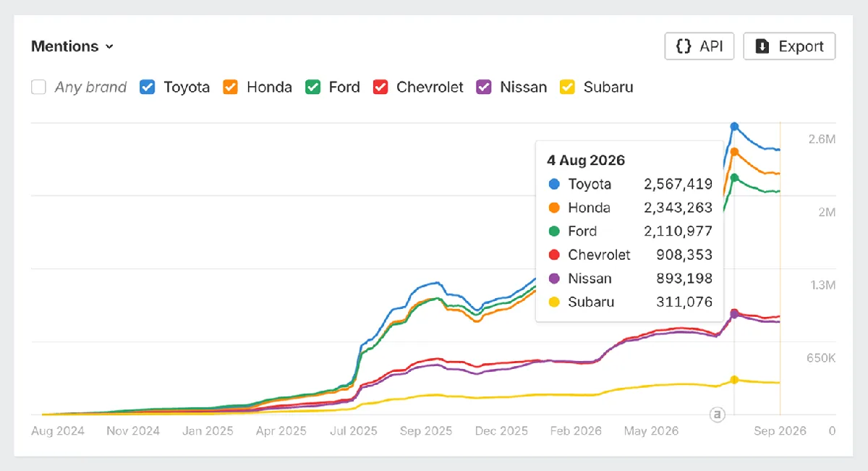Click the API button
868x471 pixels.
tap(699, 46)
